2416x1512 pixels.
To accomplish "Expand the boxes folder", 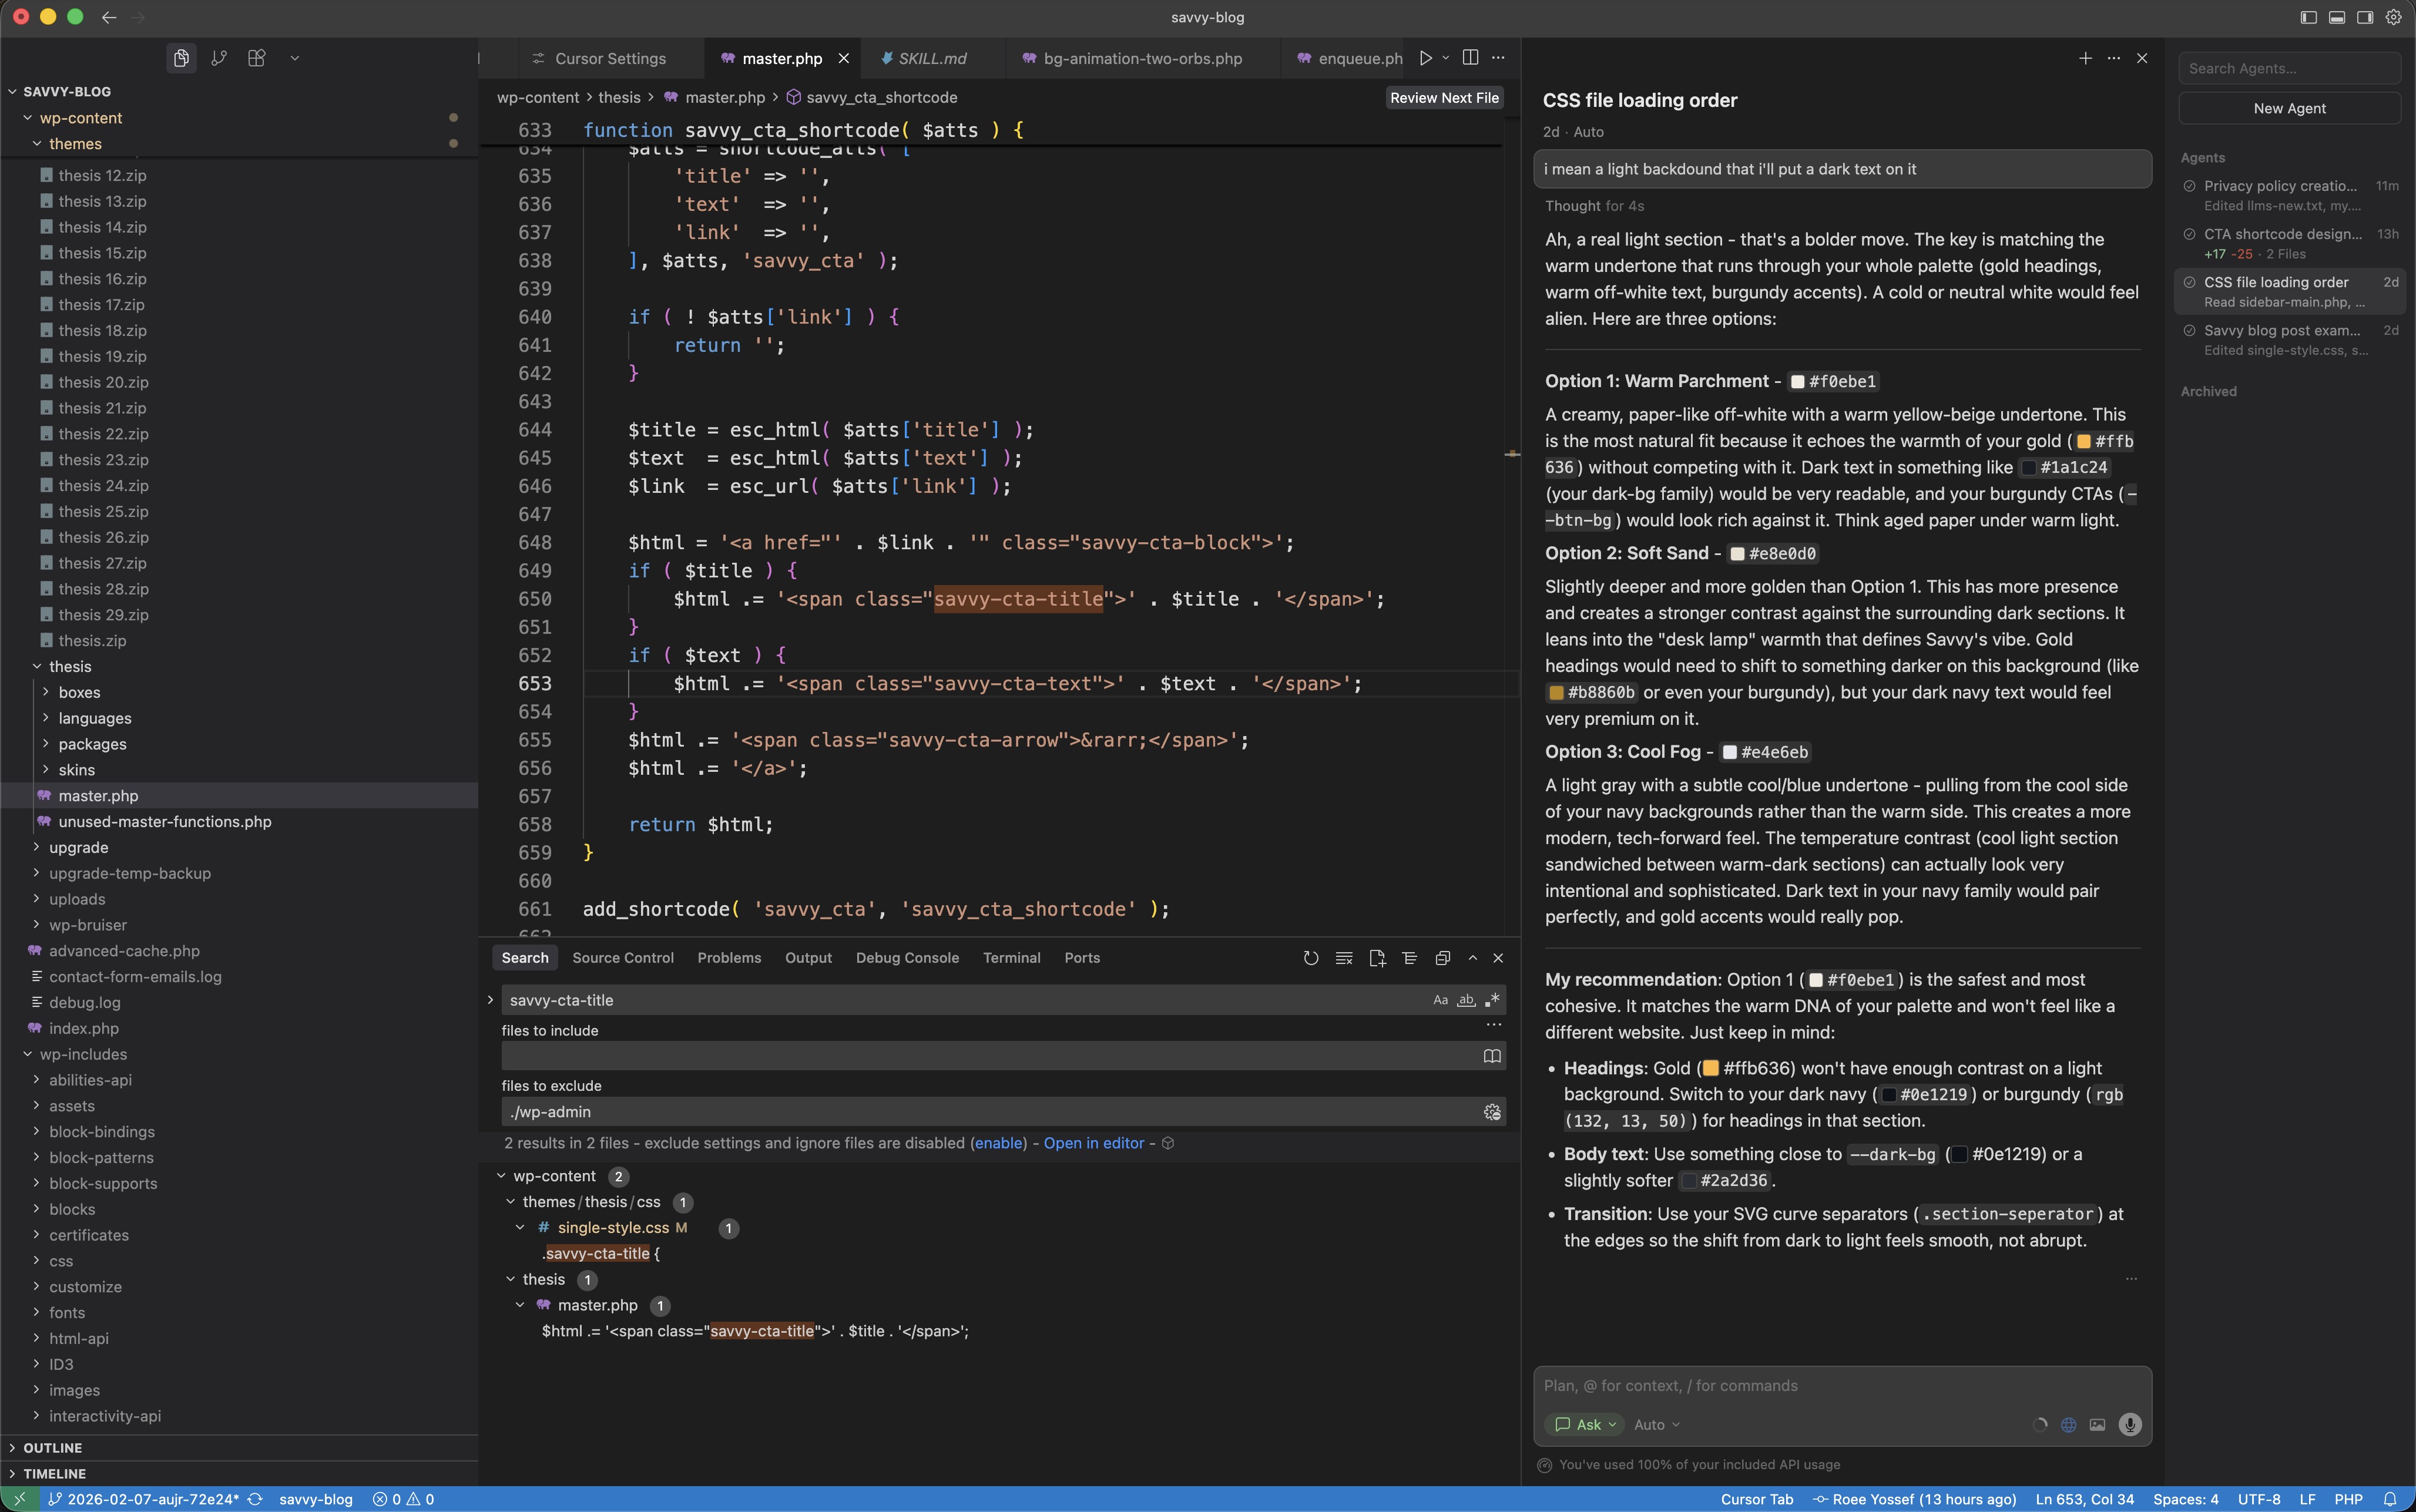I will coord(79,692).
